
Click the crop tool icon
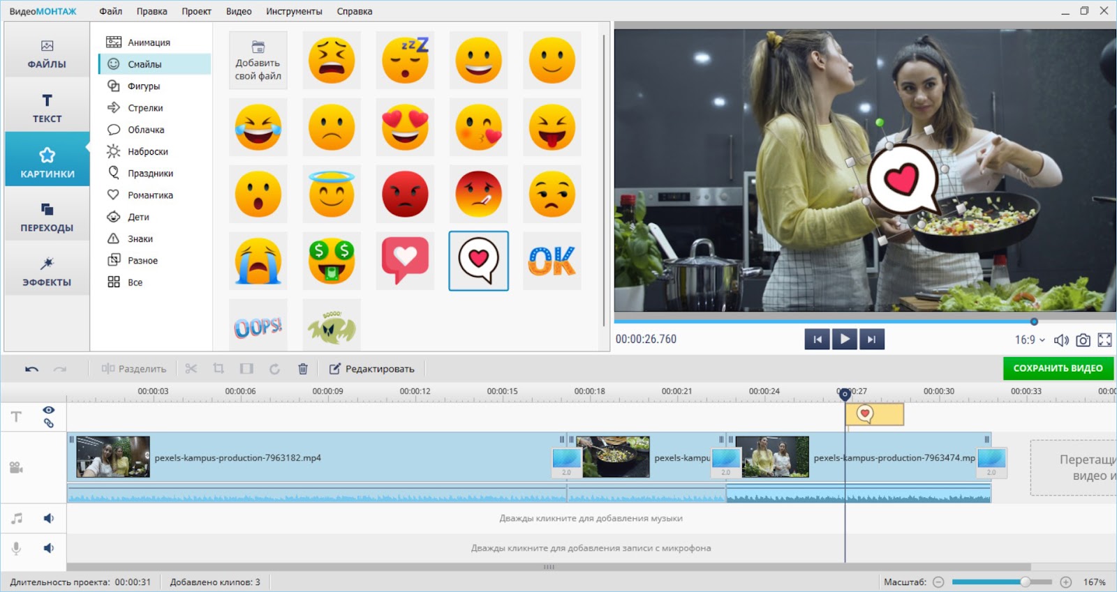point(219,369)
